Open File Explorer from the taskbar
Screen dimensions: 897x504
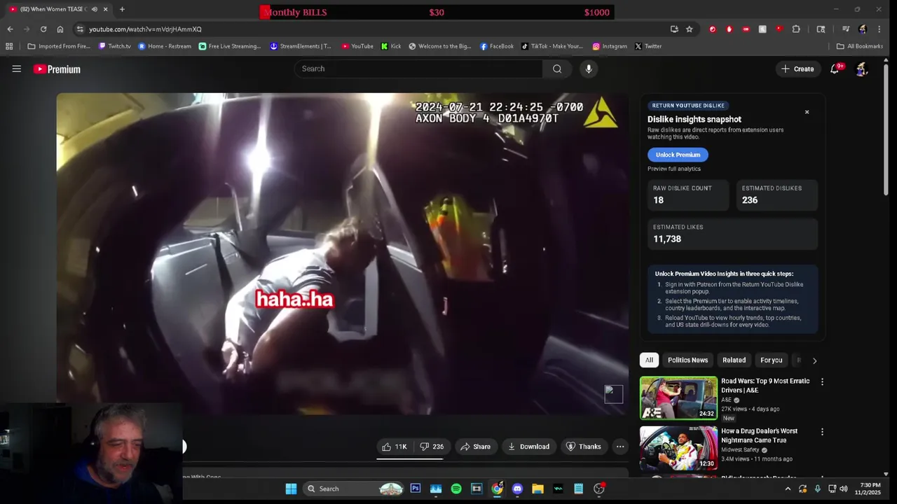click(537, 489)
